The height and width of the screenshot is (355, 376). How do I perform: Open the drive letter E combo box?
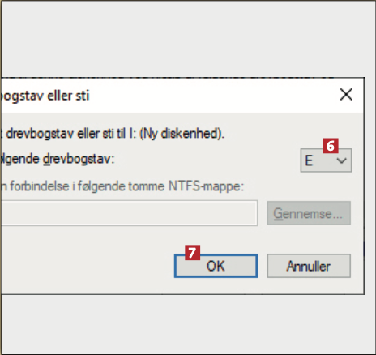pyautogui.click(x=326, y=160)
